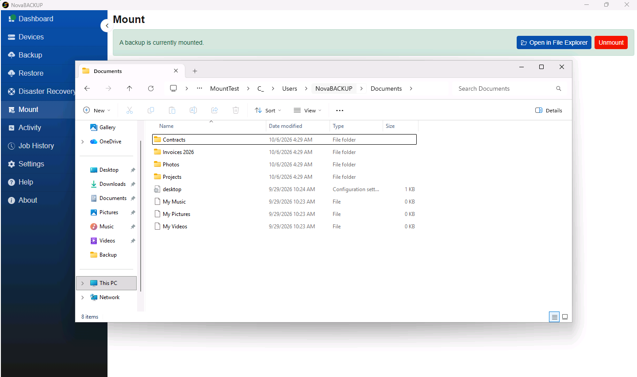Switch to large thumbnails view icon
The image size is (637, 377).
(565, 317)
